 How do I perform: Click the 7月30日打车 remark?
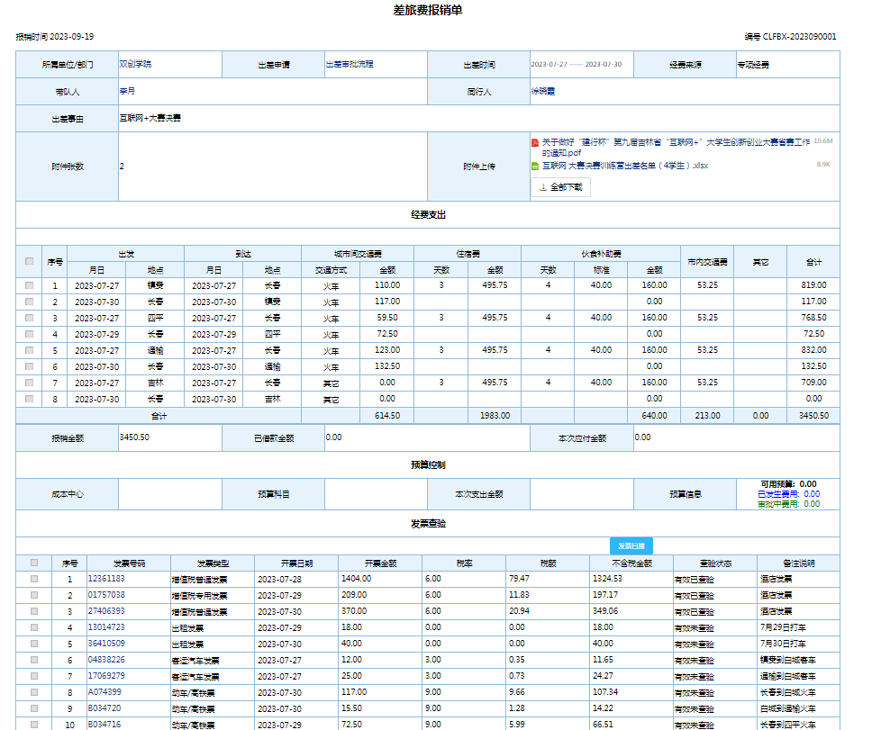pos(783,644)
